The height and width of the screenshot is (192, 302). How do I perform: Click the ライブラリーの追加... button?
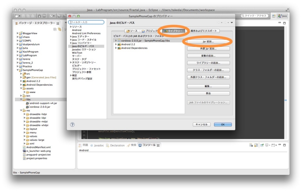point(208,63)
